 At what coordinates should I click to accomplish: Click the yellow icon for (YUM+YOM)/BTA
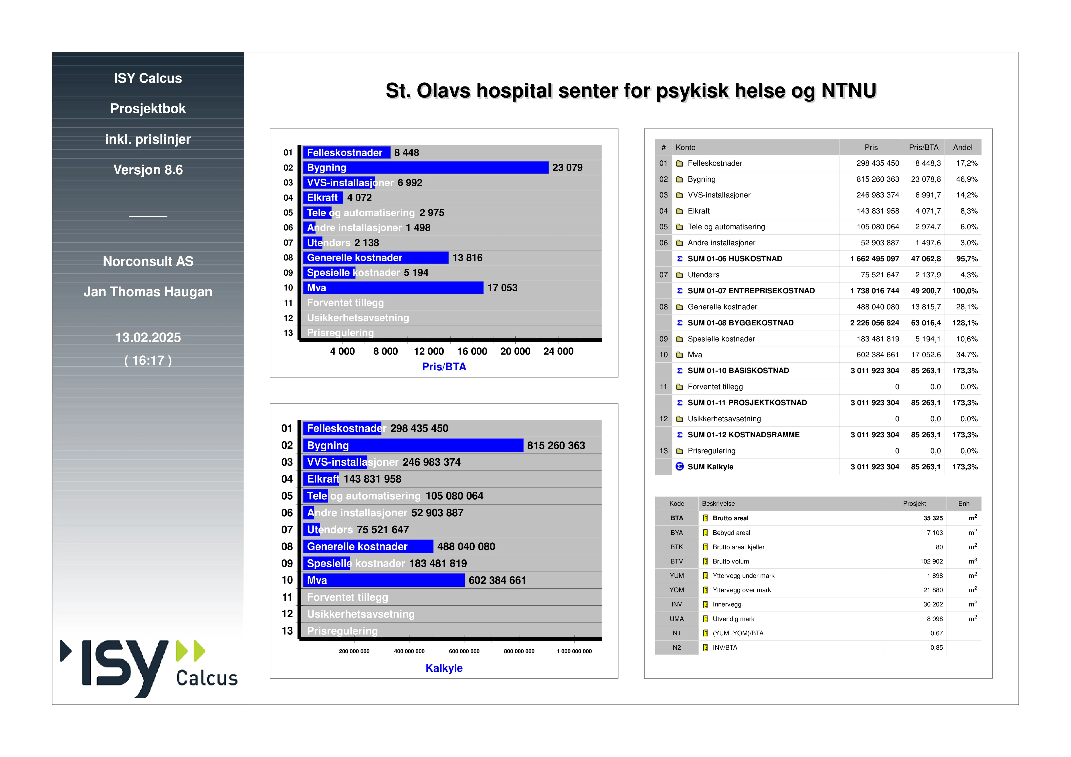click(705, 633)
